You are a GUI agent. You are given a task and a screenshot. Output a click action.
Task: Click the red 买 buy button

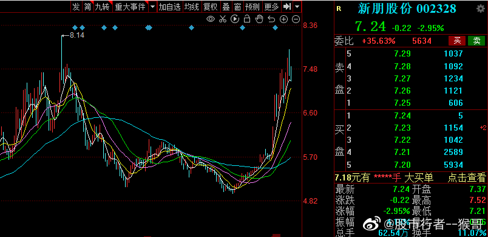coord(457,41)
